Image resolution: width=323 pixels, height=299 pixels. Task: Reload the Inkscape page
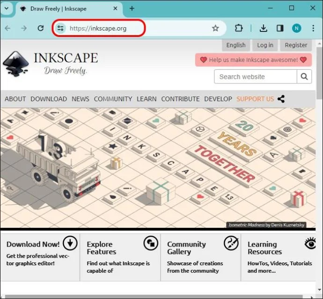(41, 28)
